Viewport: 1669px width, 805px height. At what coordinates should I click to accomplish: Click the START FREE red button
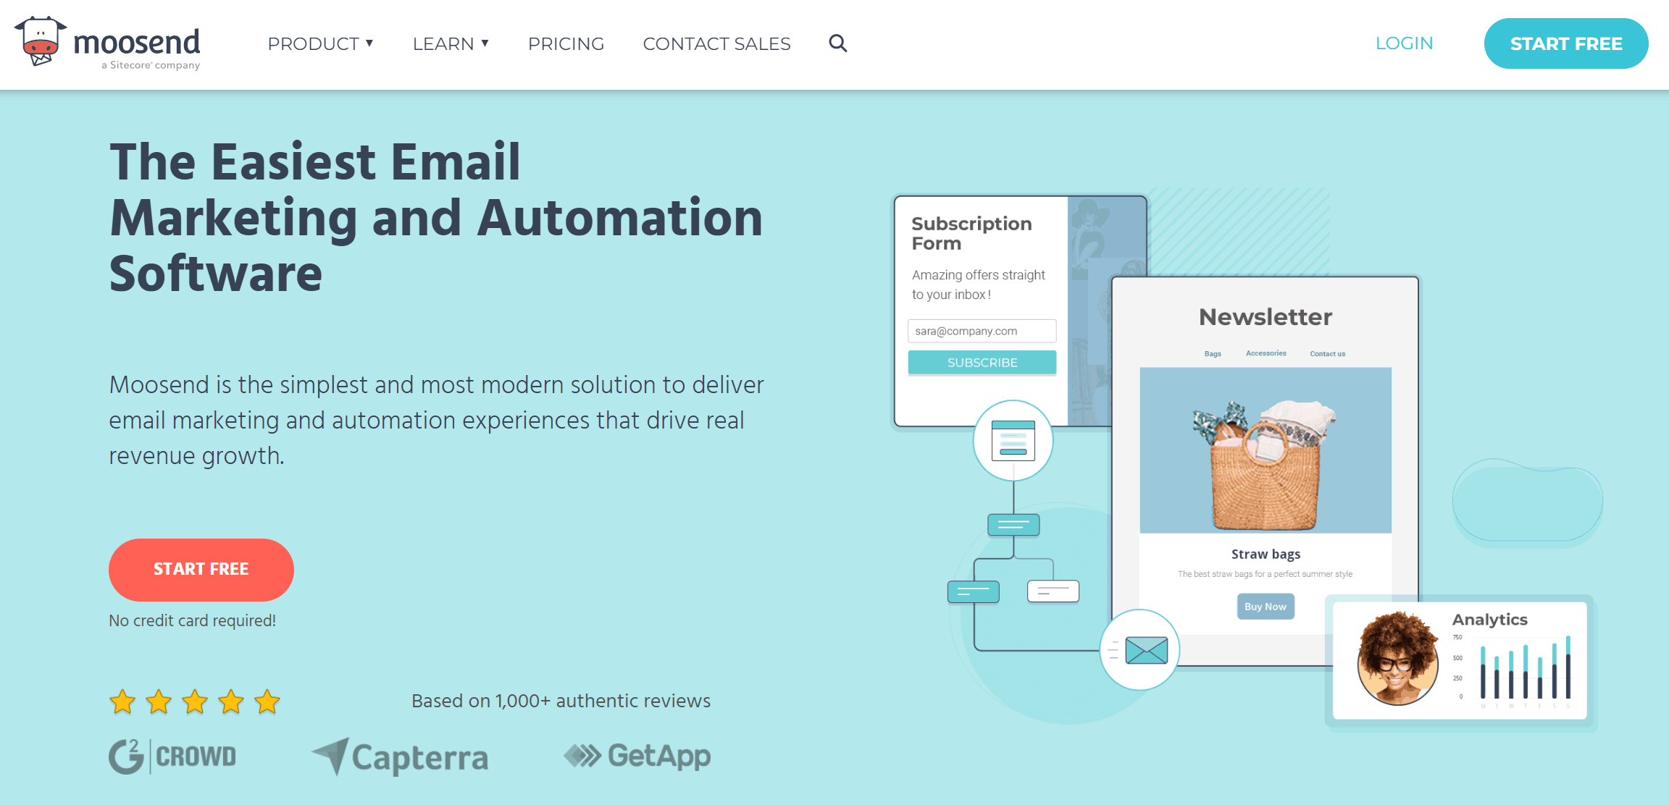coord(201,569)
